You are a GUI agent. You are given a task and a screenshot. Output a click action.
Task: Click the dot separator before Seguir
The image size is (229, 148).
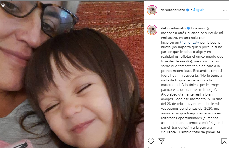[191, 10]
